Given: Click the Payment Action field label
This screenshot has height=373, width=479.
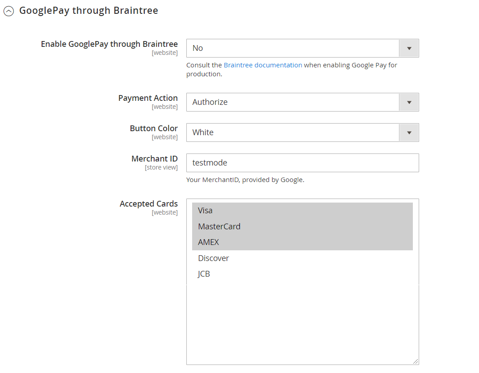Looking at the screenshot, I should tap(148, 98).
